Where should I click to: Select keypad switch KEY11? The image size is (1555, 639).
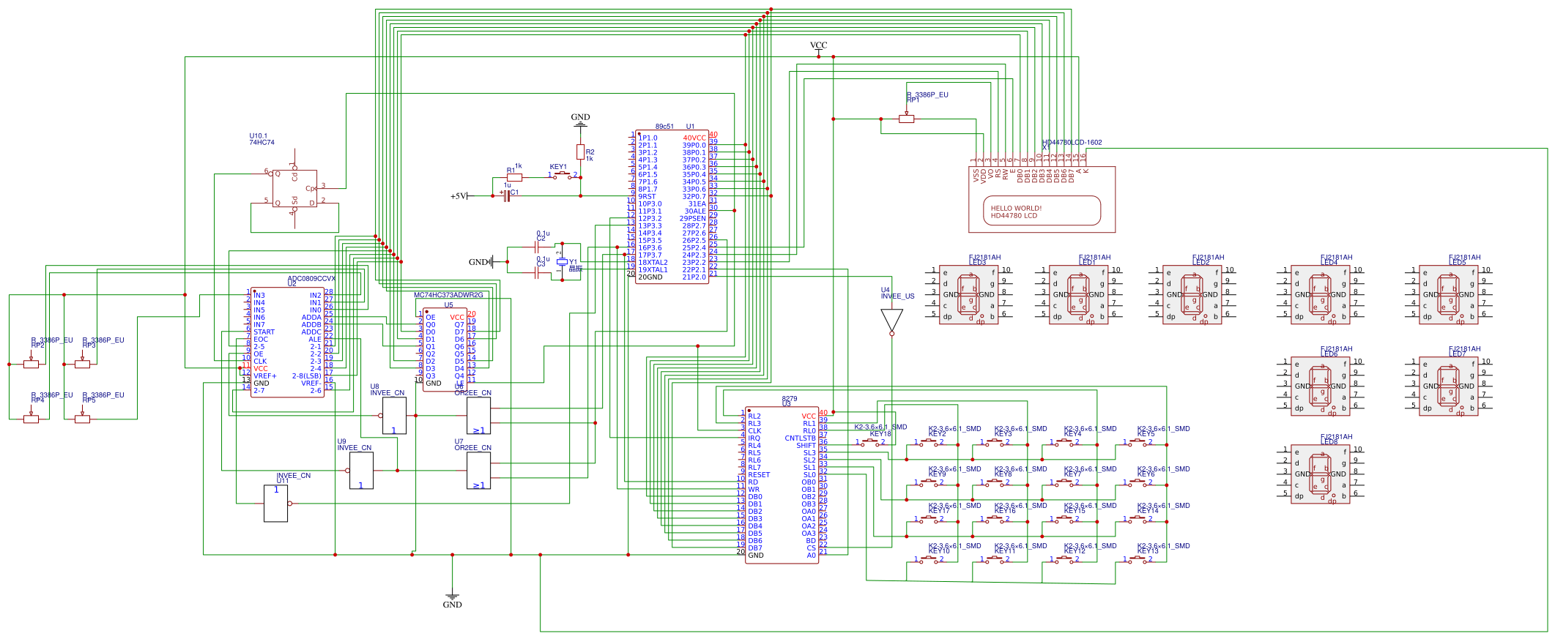[994, 558]
